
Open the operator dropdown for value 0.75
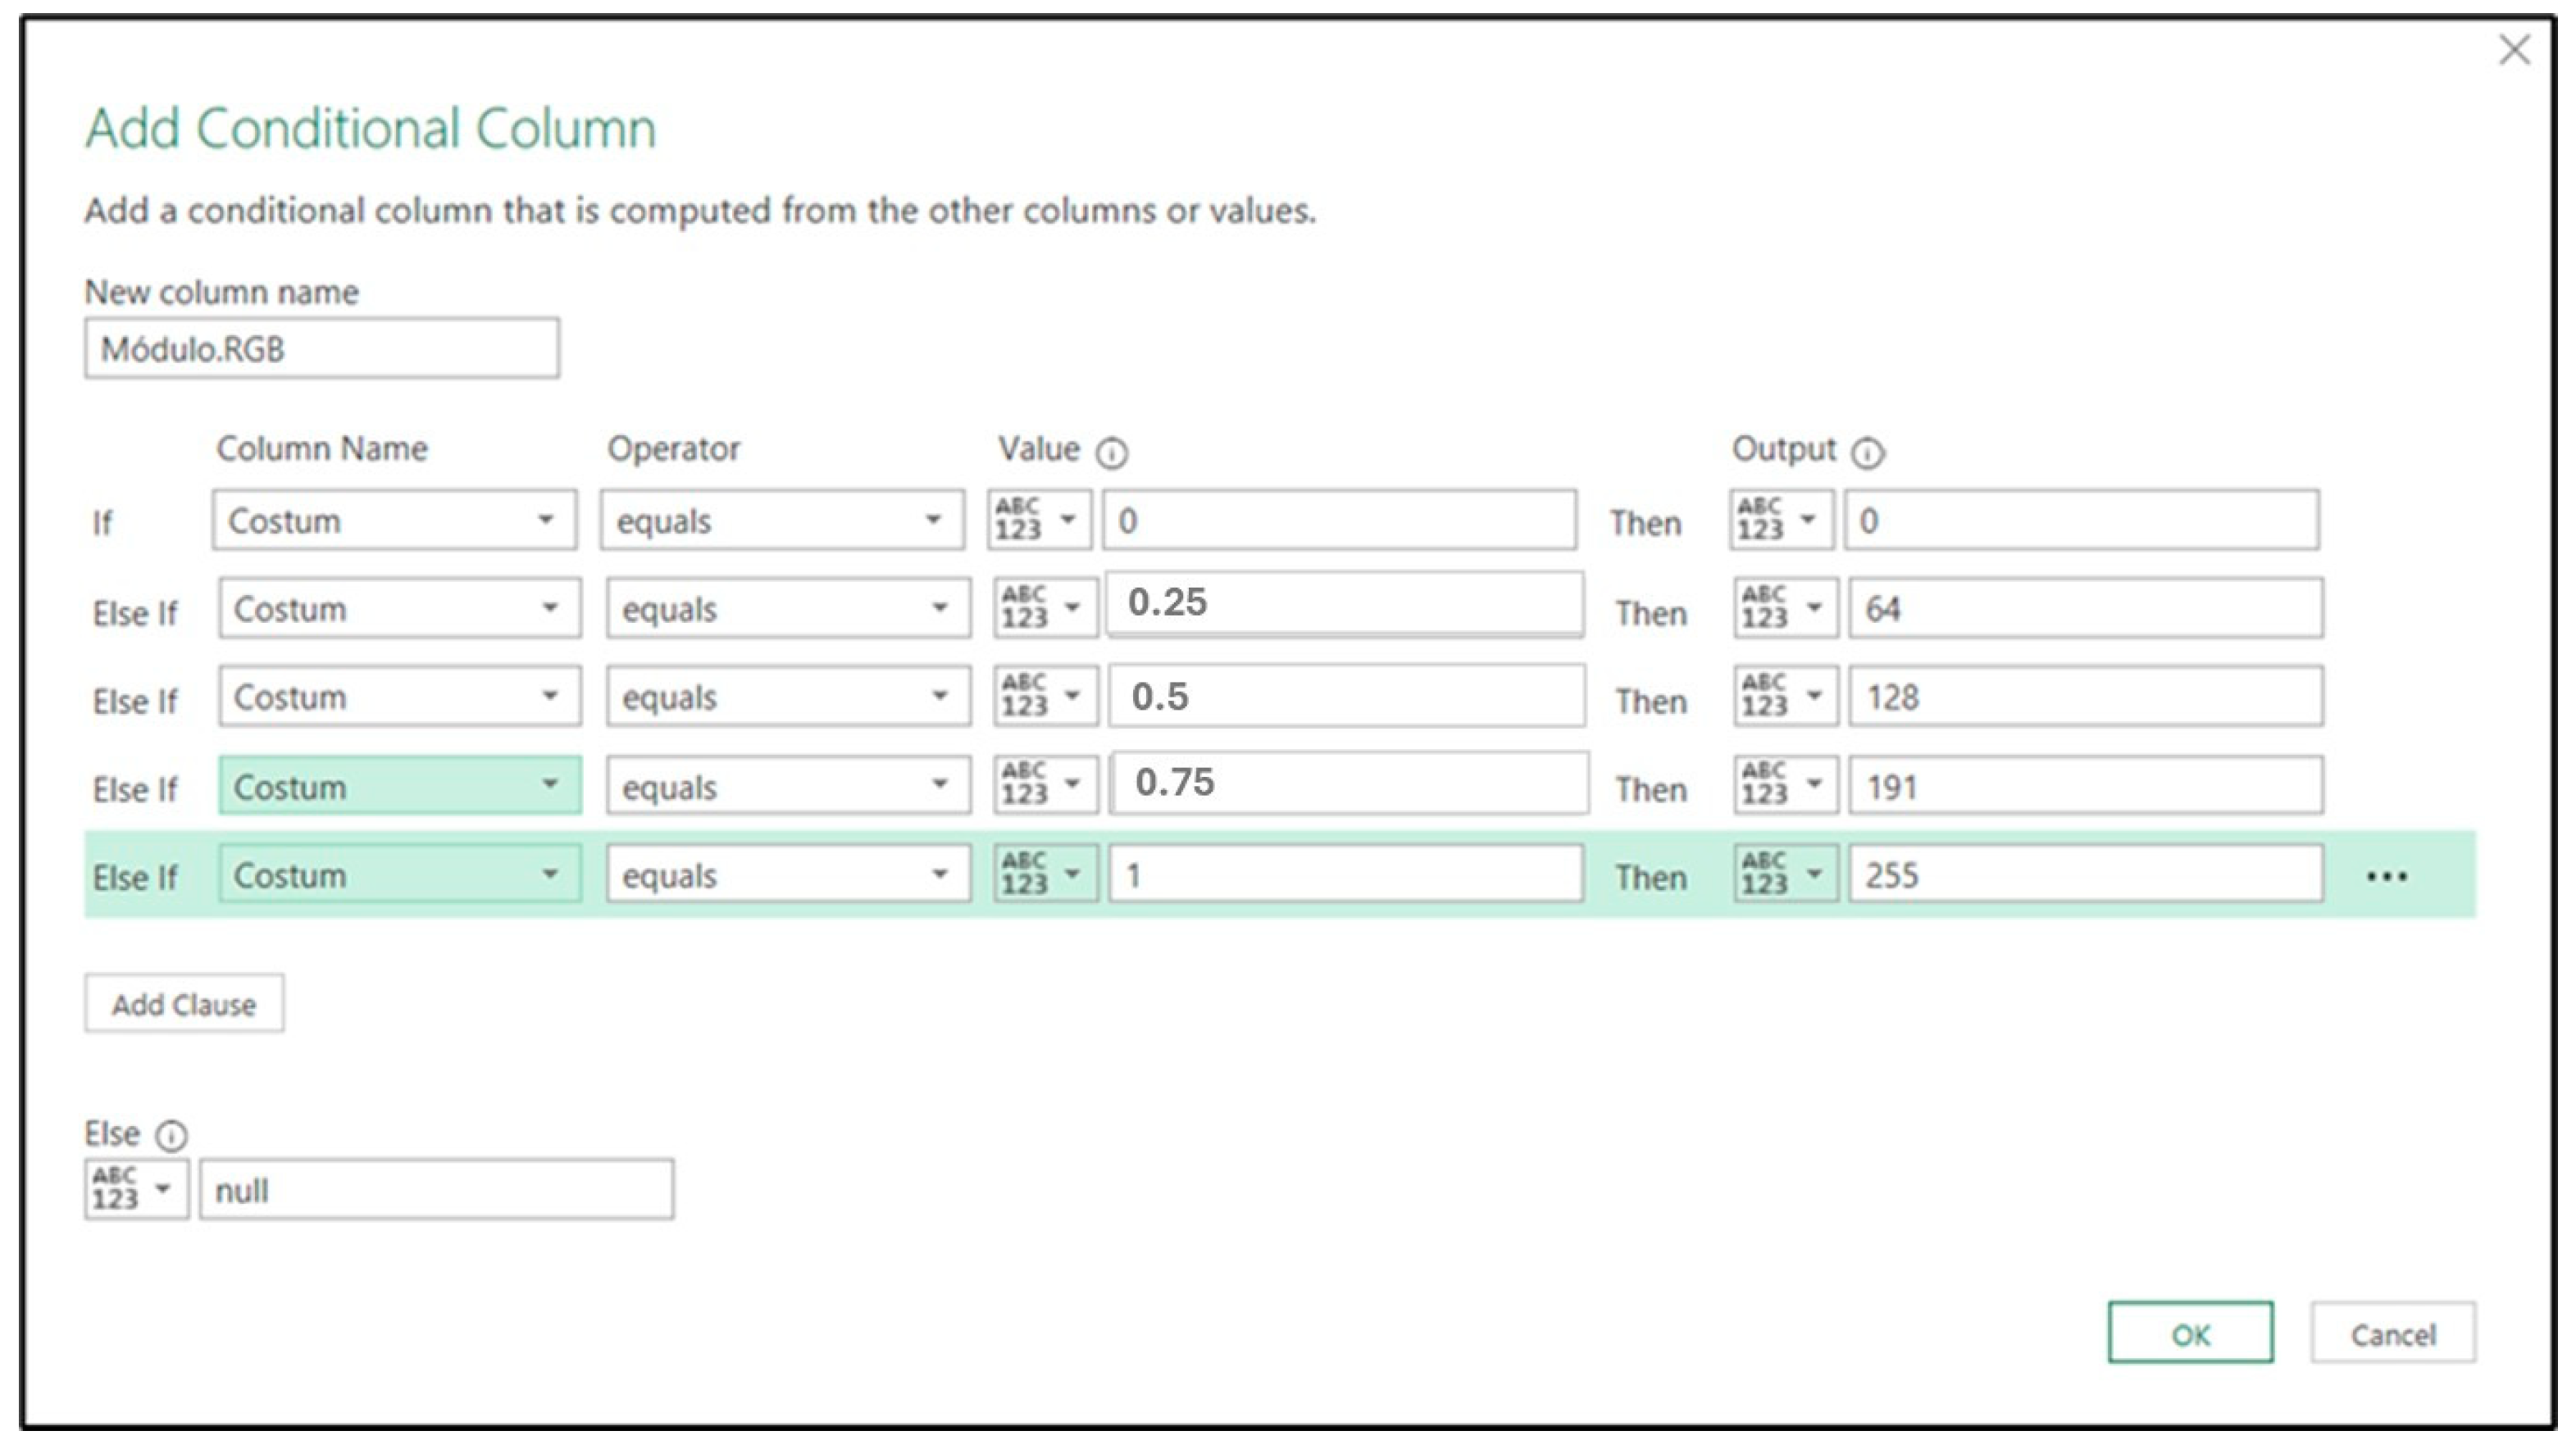pos(788,785)
